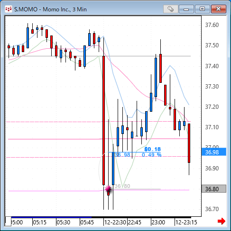
Task: Click the window title S.MOMO - Momo Inc., 3 Min
Action: point(50,9)
